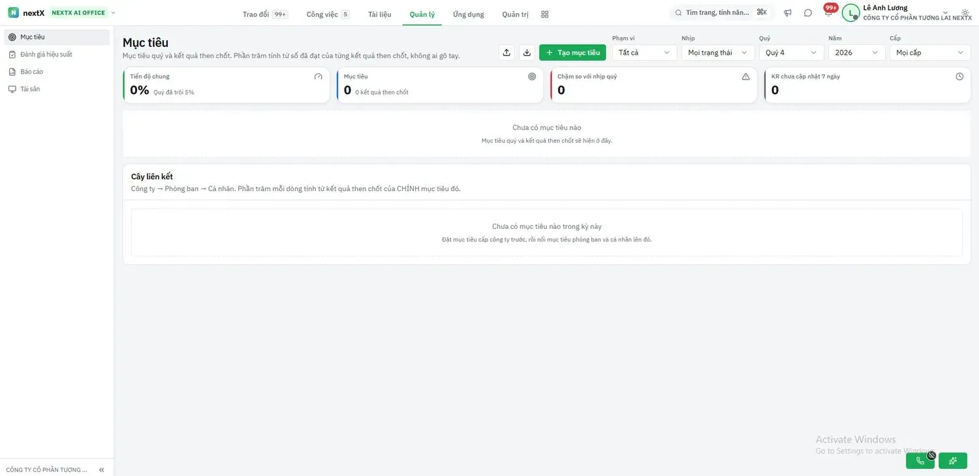Open the chat bubble icon in the top bar

[808, 13]
